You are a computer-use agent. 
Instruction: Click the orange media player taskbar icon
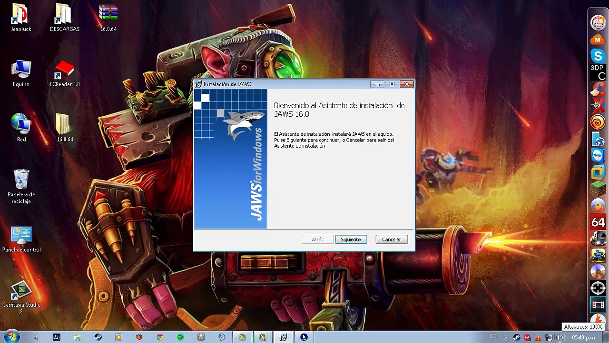point(118,337)
